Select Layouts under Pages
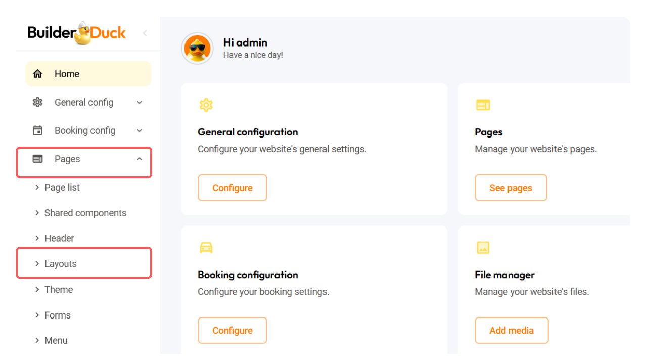The height and width of the screenshot is (364, 647). point(60,264)
